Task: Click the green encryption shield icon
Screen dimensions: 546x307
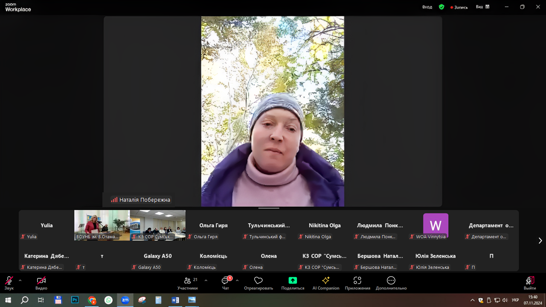Action: coord(441,7)
